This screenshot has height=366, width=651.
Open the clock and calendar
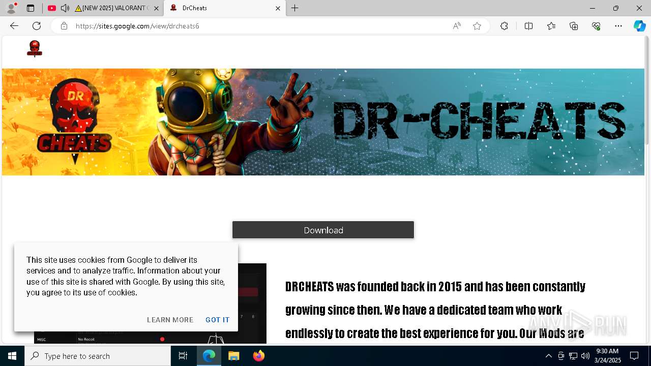(x=607, y=356)
